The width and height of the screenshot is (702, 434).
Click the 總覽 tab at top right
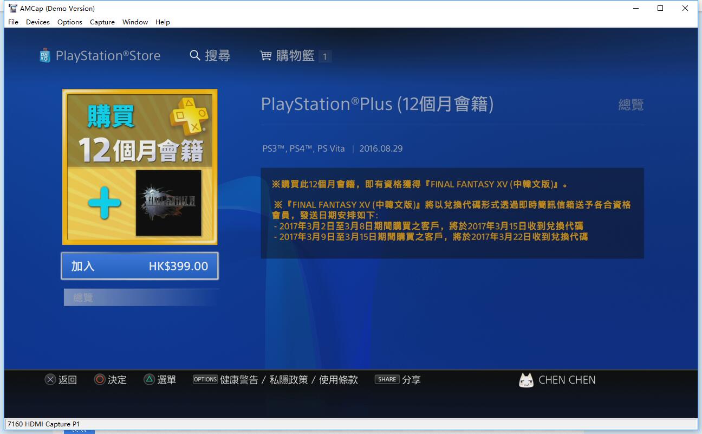pos(631,105)
